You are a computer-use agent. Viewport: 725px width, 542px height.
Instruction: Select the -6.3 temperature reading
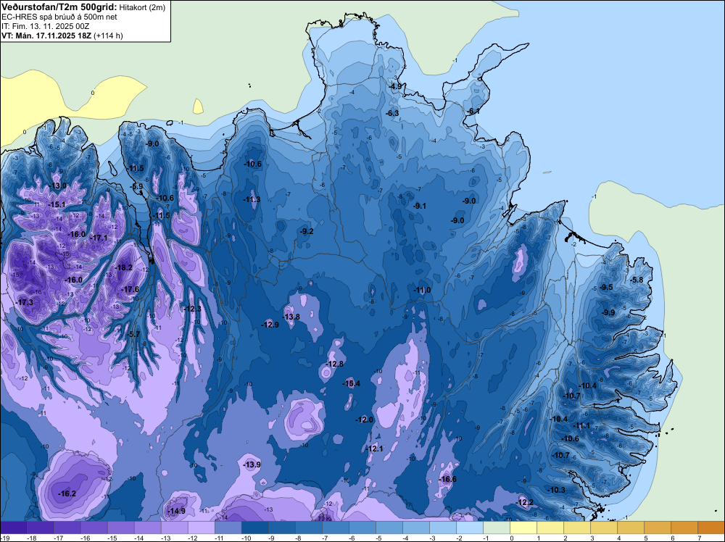[x=392, y=113]
